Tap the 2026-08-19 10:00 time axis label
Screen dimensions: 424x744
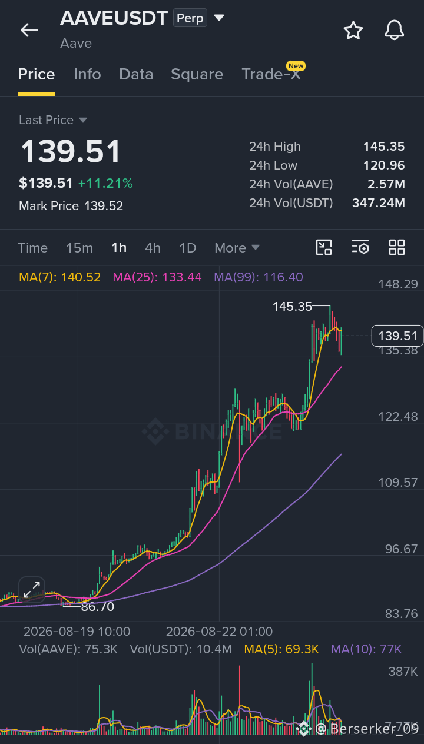point(77,632)
